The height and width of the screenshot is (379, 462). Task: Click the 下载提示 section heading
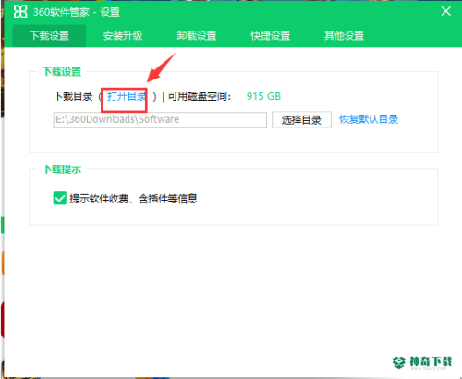pyautogui.click(x=62, y=169)
